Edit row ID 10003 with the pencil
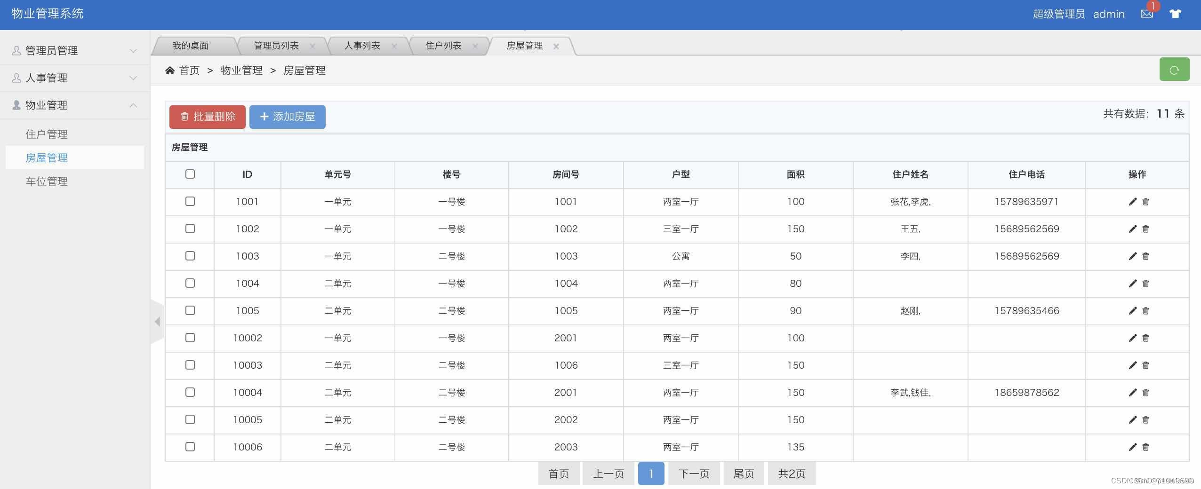This screenshot has height=489, width=1201. tap(1133, 365)
